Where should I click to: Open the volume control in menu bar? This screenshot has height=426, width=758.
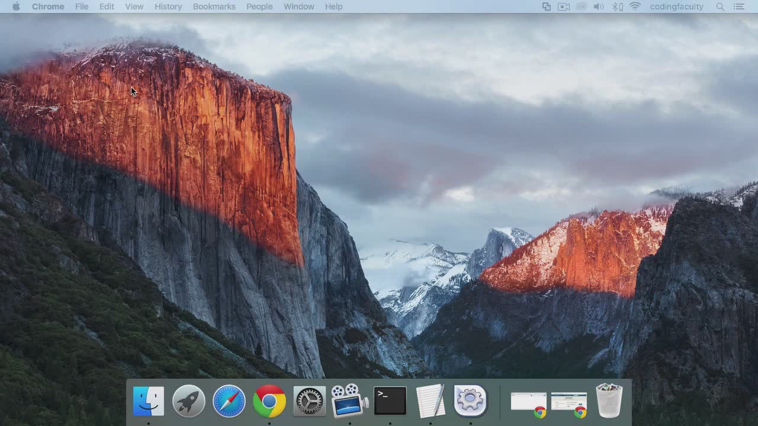(x=599, y=7)
